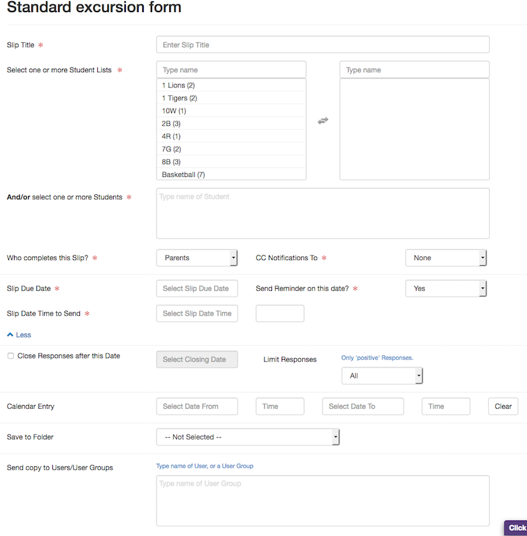Click the purple Click button at bottom corner
This screenshot has height=536, width=527.
tap(516, 528)
